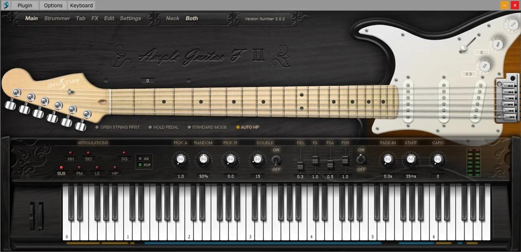Click the REL value 0.3
The height and width of the screenshot is (252, 521).
click(x=300, y=176)
